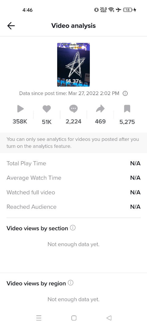Image resolution: width=147 pixels, height=327 pixels.
Task: Tap the 5,275 saves count
Action: coord(127,122)
